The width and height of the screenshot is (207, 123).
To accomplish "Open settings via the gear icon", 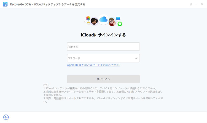I will 191,4.
